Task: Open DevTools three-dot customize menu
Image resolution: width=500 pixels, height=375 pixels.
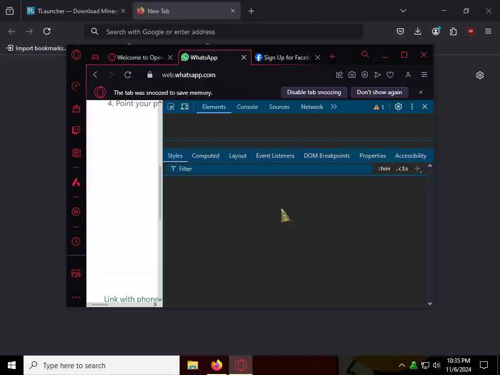Action: pyautogui.click(x=412, y=106)
